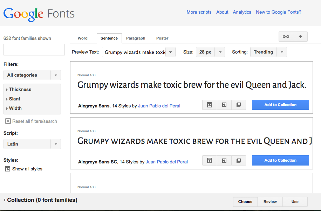Click the Reset all filters X icon
This screenshot has width=321, height=211.
click(8, 121)
